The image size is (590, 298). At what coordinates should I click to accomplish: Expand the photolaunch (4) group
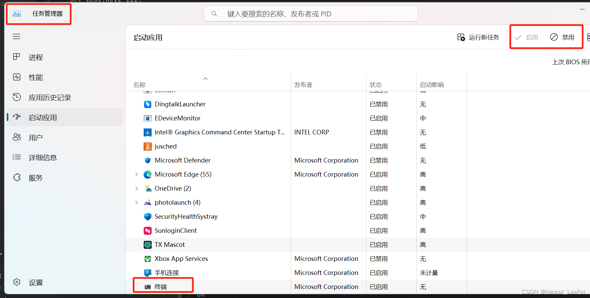click(x=136, y=202)
